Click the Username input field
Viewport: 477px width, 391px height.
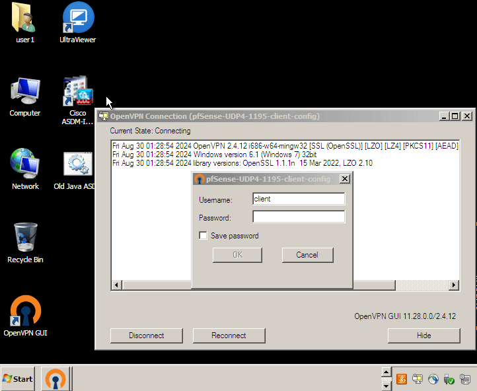point(299,199)
